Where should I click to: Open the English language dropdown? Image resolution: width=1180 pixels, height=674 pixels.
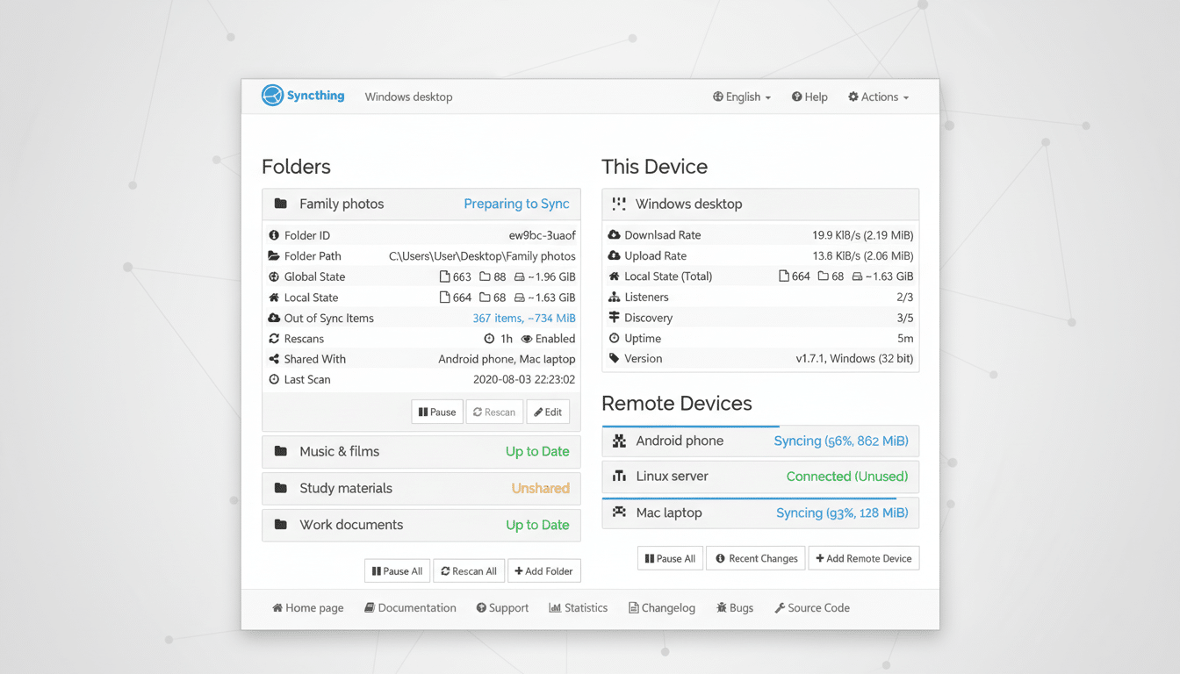click(741, 97)
